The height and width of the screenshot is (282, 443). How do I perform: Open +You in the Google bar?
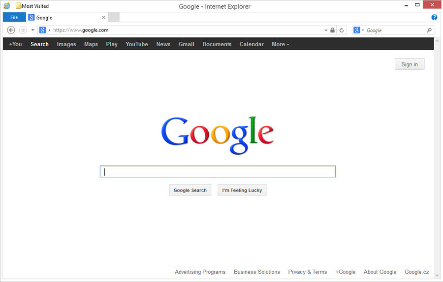[16, 44]
